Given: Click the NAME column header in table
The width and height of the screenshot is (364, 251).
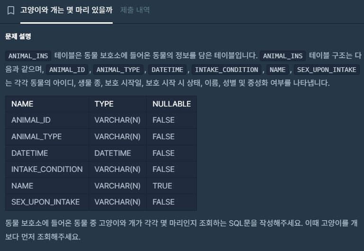Looking at the screenshot, I should 22,104.
